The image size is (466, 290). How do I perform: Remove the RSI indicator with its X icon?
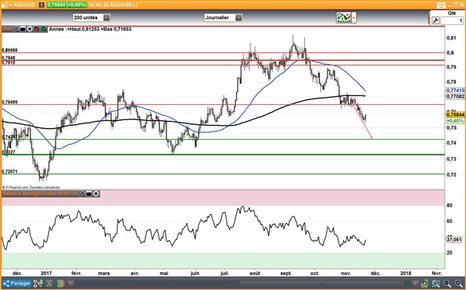(x=96, y=194)
